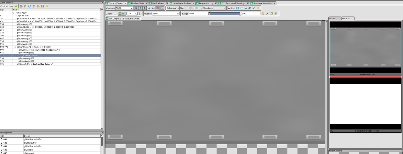Collapse the Frame #339 tree node
Screen dimensions: 403x154
point(13,13)
